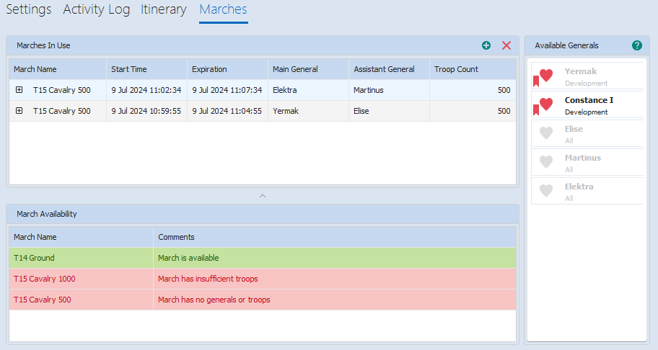Click the green add march icon
The width and height of the screenshot is (658, 350).
(486, 45)
